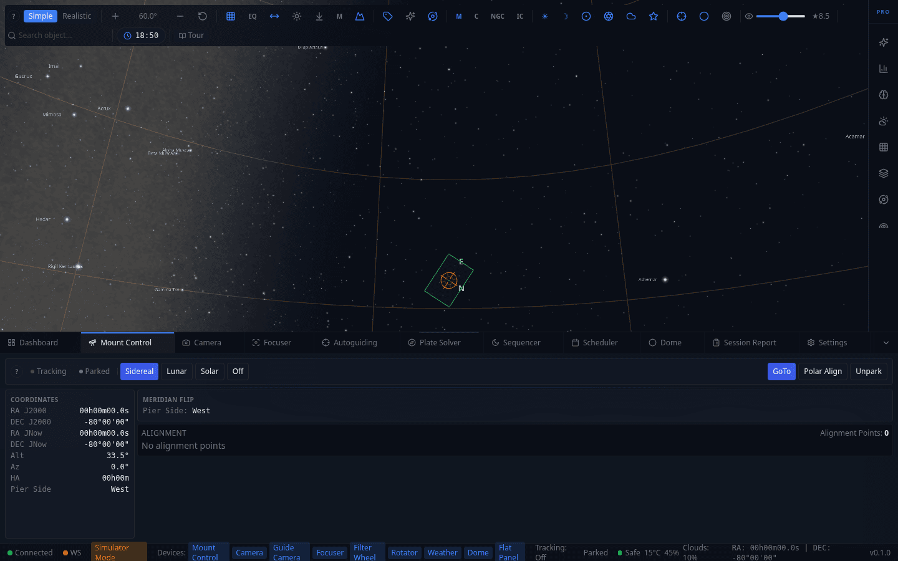Click the Search object field

click(x=59, y=36)
